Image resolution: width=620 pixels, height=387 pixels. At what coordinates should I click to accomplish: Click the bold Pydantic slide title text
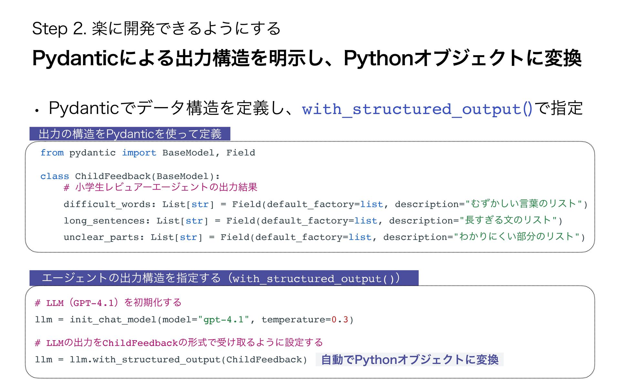click(307, 58)
